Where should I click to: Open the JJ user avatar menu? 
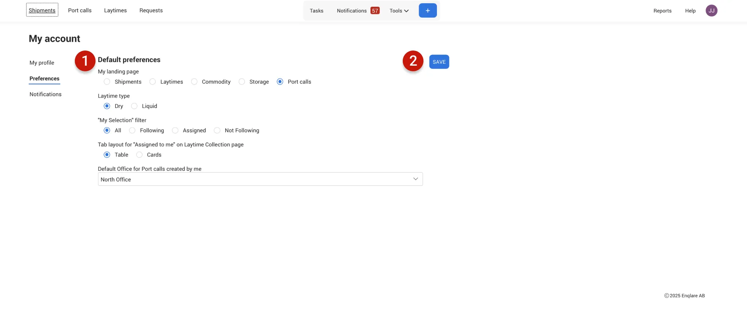coord(711,11)
